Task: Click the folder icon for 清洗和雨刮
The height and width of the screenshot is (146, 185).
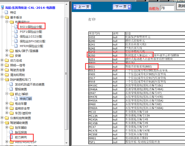Action: pyautogui.click(x=7, y=75)
